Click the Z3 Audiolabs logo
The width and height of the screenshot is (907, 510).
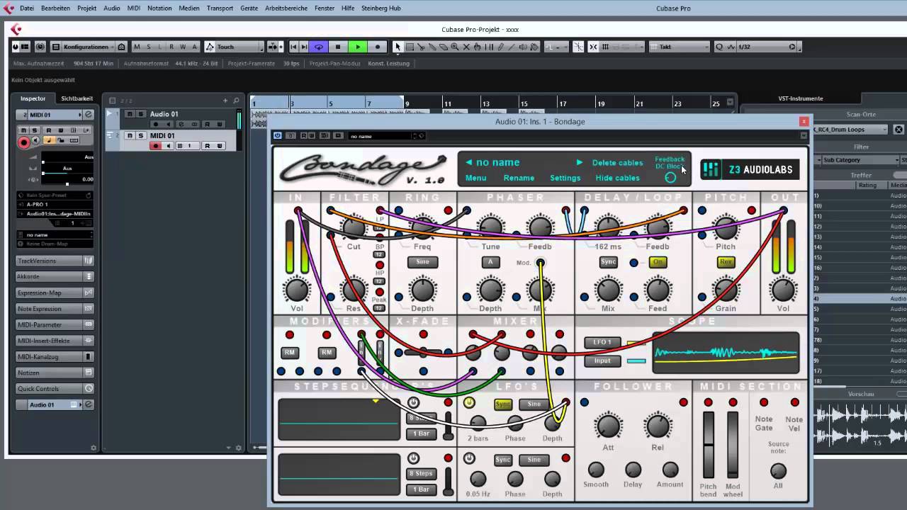click(x=750, y=169)
